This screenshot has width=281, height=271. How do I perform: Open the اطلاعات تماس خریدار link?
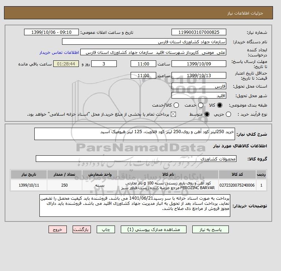pyautogui.click(x=59, y=52)
